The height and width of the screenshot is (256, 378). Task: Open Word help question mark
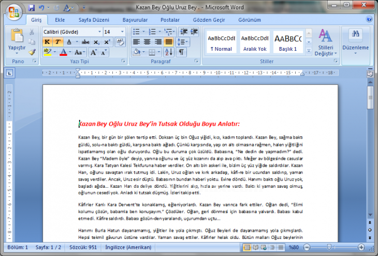click(369, 19)
